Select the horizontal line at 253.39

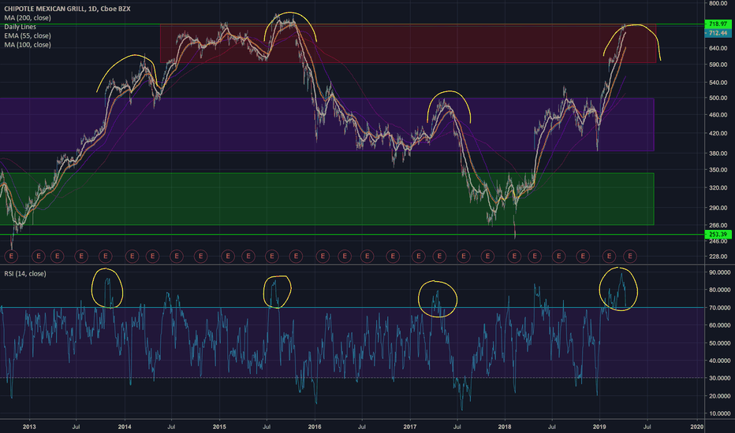coord(352,234)
